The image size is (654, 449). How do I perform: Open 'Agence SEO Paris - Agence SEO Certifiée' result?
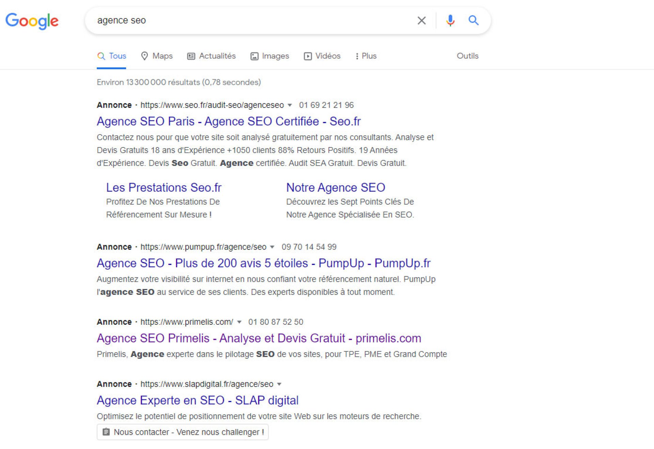point(229,121)
